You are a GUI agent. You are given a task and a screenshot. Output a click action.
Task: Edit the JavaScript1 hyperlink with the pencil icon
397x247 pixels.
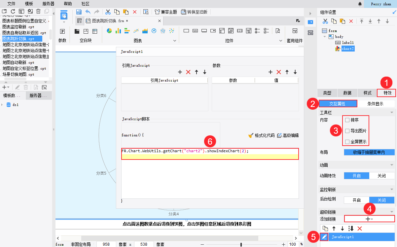point(324,237)
